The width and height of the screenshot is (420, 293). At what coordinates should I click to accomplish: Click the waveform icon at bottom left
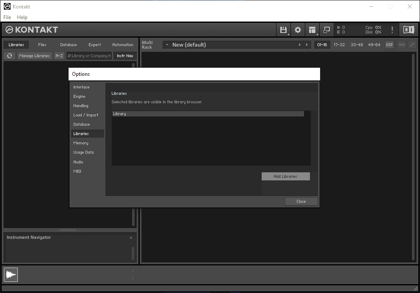click(11, 275)
